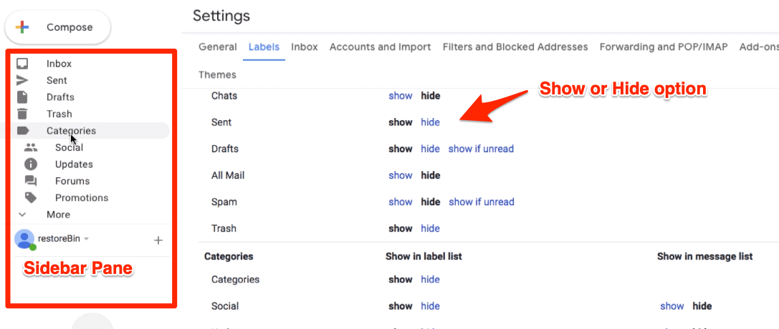Click hide for Chats label

430,96
